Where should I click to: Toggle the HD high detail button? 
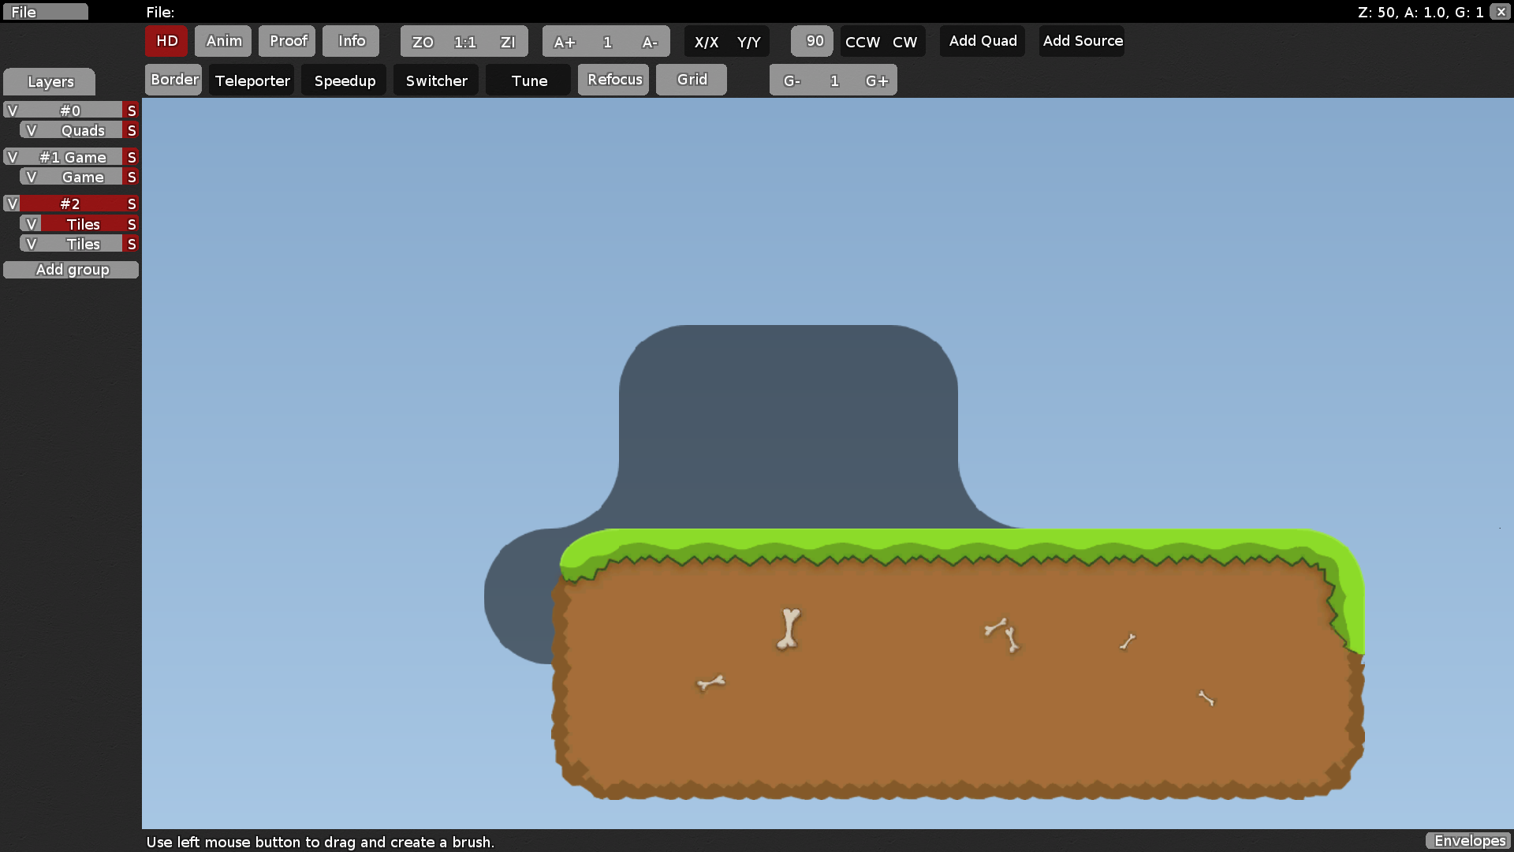tap(166, 41)
